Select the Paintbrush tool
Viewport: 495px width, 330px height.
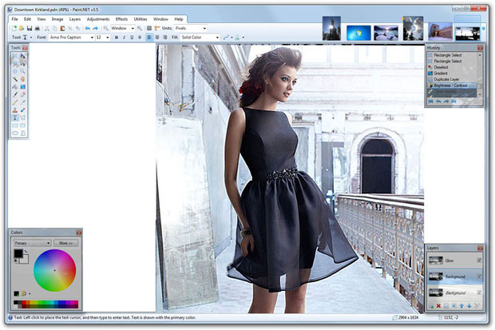[15, 94]
